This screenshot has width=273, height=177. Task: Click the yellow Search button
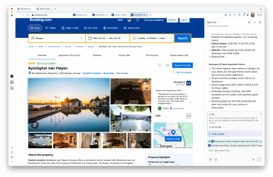(183, 38)
